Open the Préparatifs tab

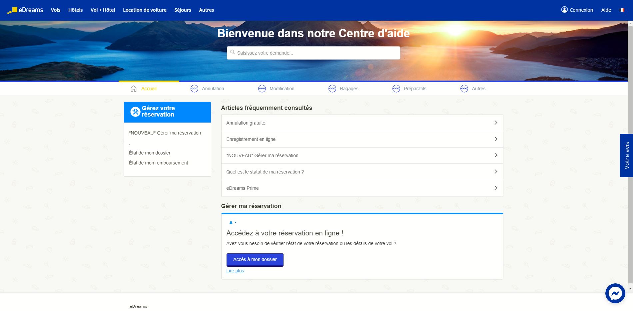click(415, 89)
